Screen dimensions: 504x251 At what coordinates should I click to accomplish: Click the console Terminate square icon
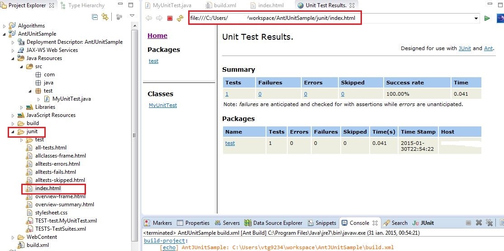(468, 223)
